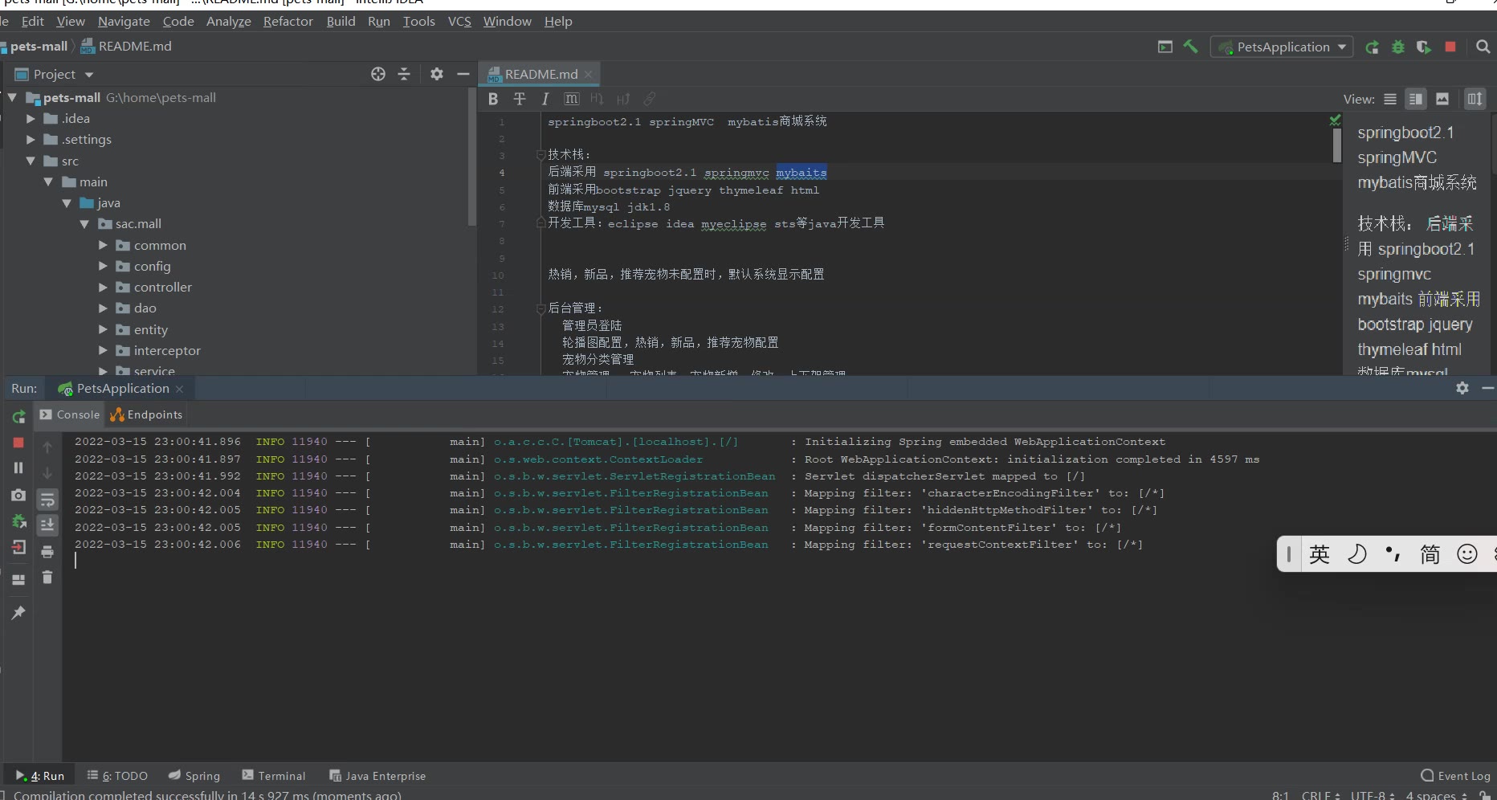This screenshot has width=1497, height=800.
Task: Toggle IME Simplified Chinese 简 button
Action: click(x=1430, y=554)
